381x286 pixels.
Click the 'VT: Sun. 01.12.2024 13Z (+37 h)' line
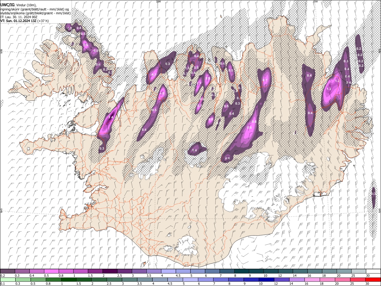24,21
